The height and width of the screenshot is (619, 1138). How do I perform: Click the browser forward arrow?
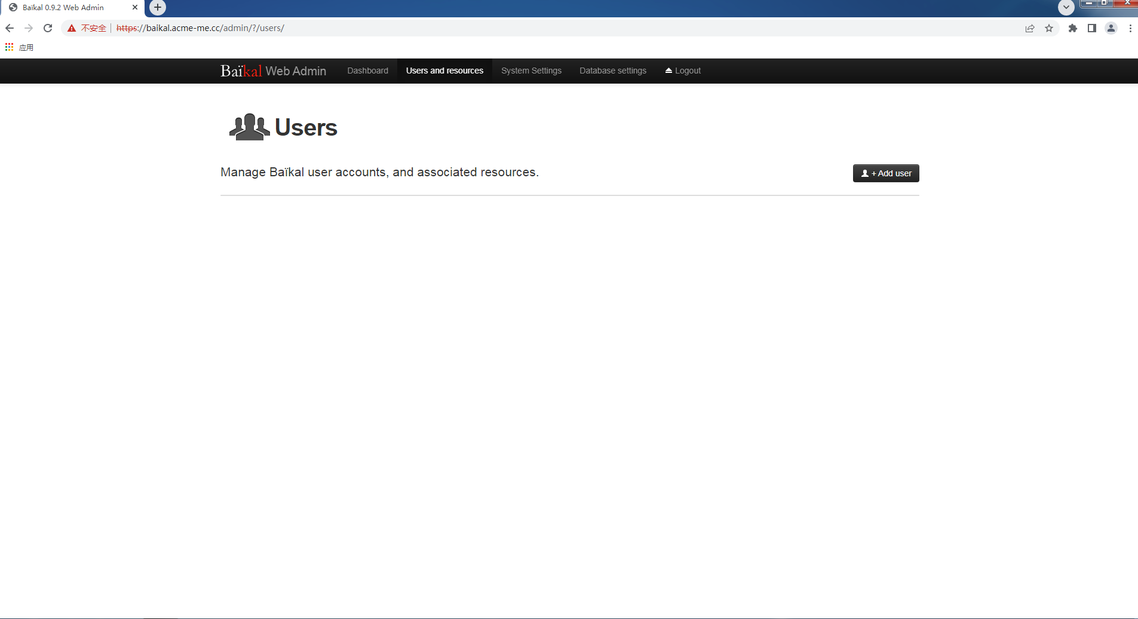29,28
